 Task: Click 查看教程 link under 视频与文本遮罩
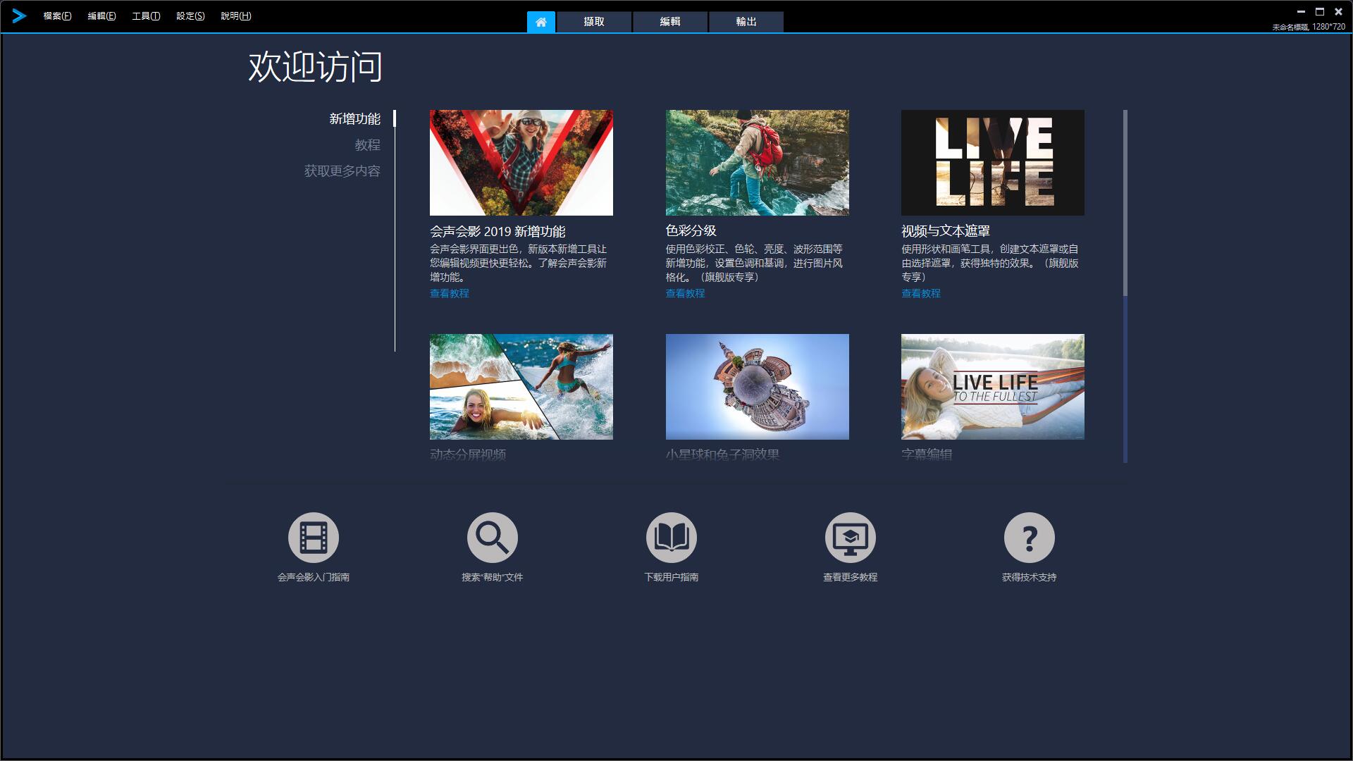click(921, 293)
